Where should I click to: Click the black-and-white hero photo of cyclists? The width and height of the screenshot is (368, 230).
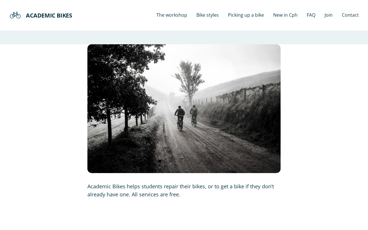pos(184,109)
